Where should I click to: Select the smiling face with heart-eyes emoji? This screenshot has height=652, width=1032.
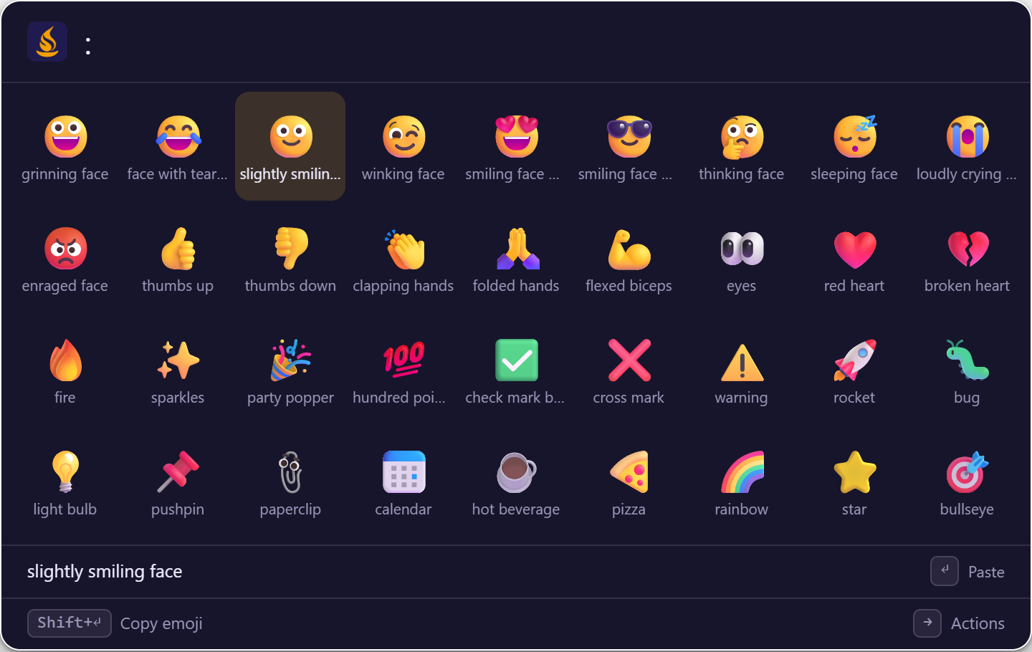516,146
